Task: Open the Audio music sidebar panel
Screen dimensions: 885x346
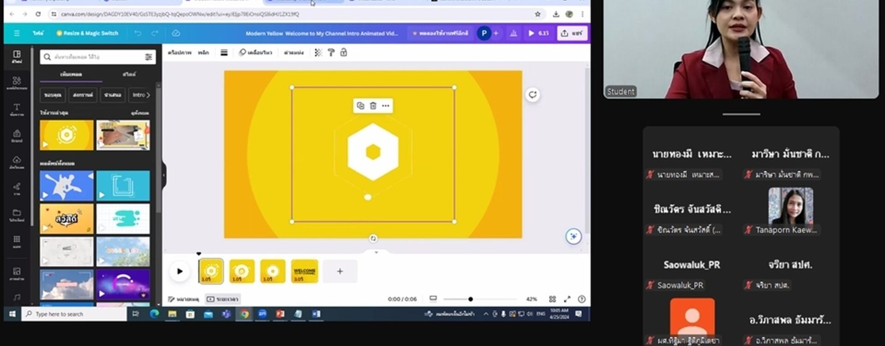Action: pos(17,298)
